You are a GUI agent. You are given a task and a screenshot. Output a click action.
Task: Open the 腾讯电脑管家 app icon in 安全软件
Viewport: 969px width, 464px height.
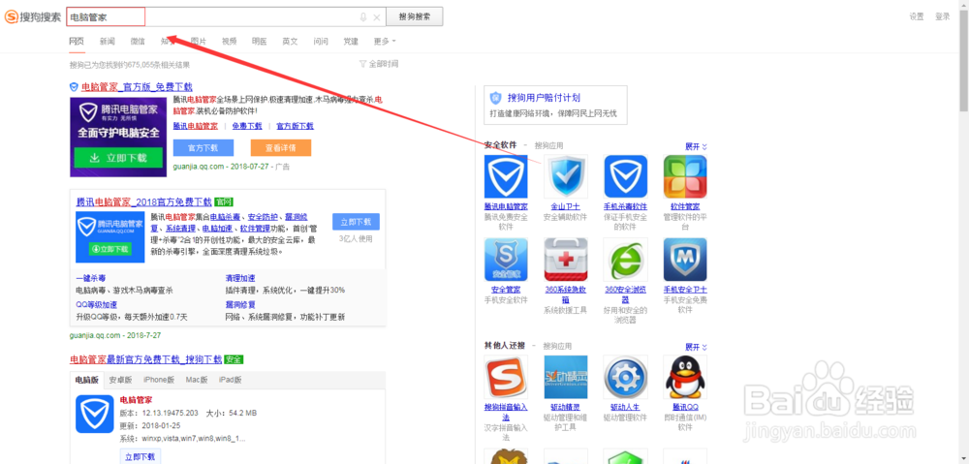coord(506,176)
